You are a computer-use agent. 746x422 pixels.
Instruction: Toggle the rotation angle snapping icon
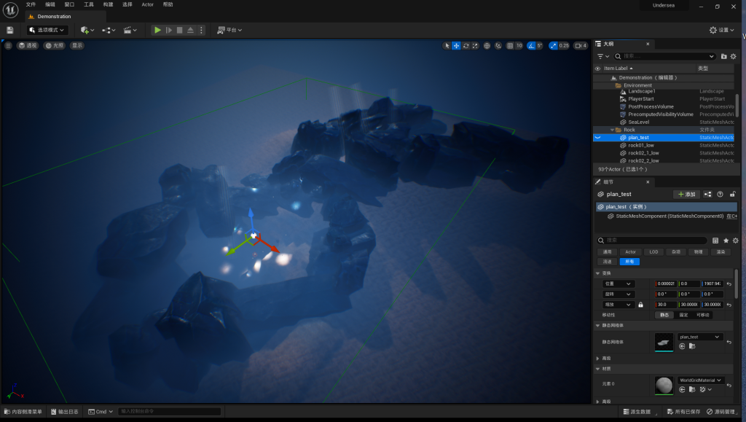(531, 45)
